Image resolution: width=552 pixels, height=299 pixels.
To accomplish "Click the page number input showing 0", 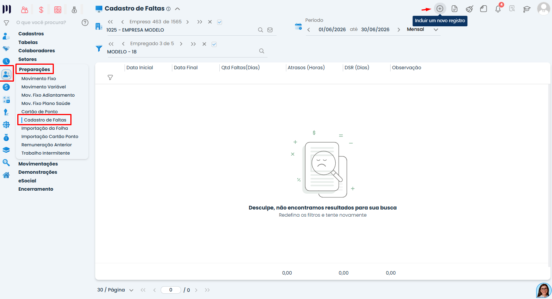I will click(171, 290).
